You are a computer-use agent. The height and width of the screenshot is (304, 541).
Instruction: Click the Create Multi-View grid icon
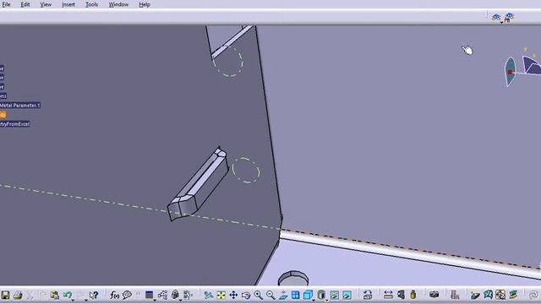(x=295, y=295)
